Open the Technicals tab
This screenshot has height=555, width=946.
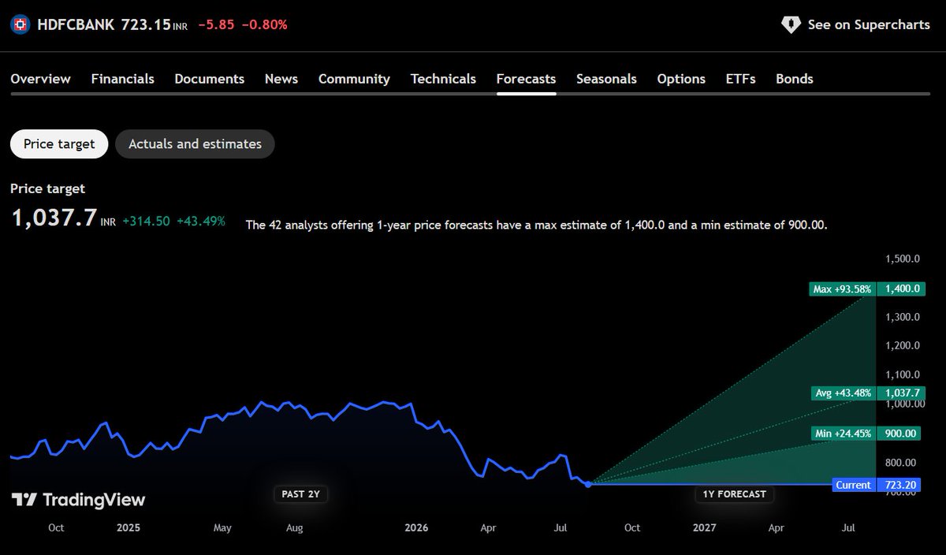click(x=443, y=79)
